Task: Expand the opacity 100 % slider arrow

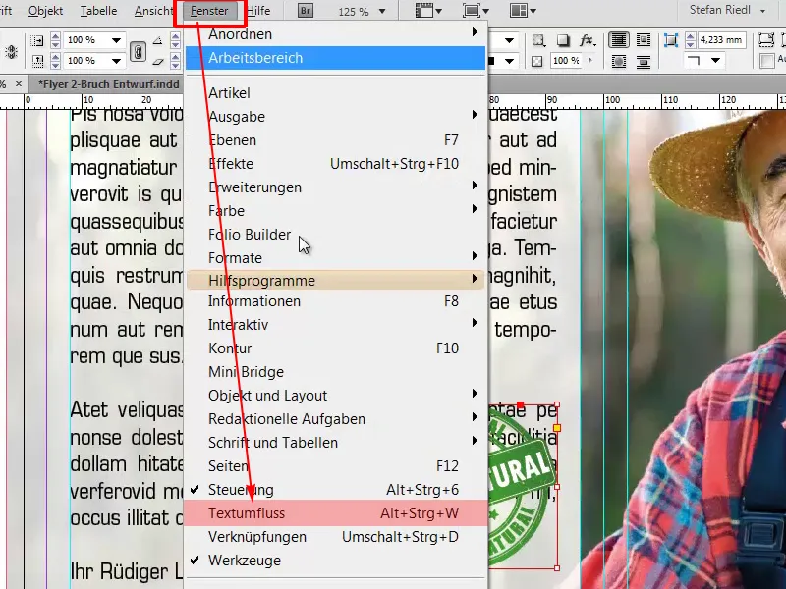Action: point(590,61)
